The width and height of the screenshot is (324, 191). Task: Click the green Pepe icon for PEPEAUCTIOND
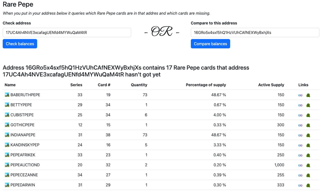(x=308, y=165)
